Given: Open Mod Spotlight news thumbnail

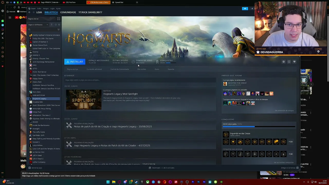Looking at the screenshot, I should pos(84,99).
